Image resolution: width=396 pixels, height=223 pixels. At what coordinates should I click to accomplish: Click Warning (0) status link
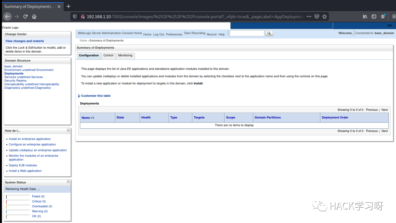[x=40, y=211]
